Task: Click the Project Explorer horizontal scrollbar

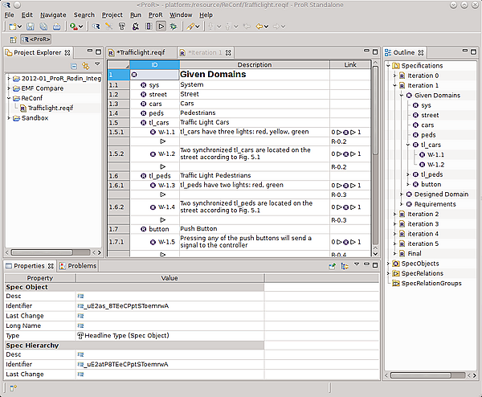Action: point(42,252)
